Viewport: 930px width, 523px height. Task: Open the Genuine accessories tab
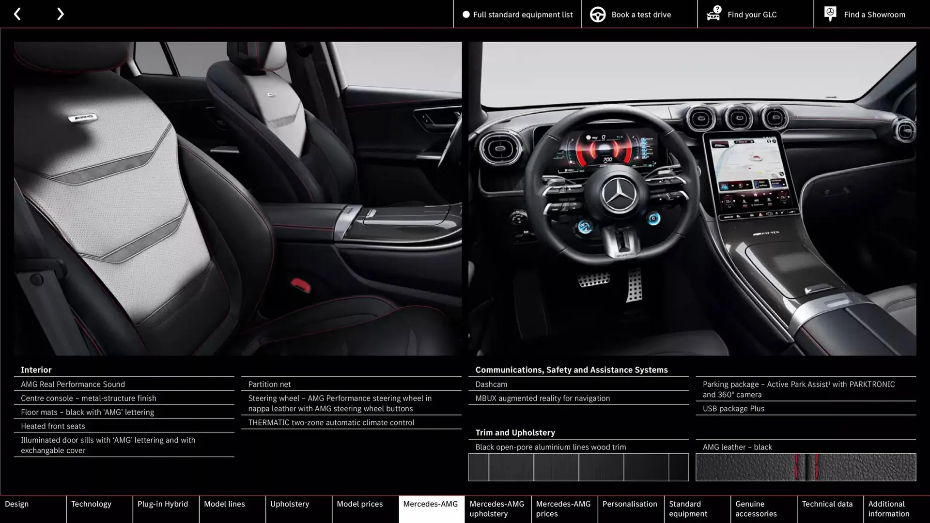(763, 509)
